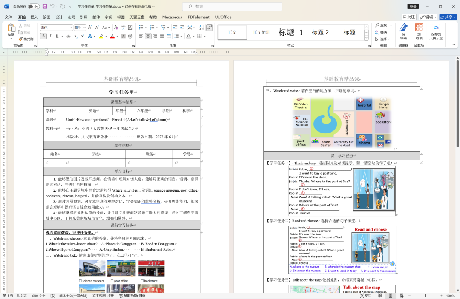Tick the post office checkbox
The width and height of the screenshot is (460, 299).
point(112,281)
